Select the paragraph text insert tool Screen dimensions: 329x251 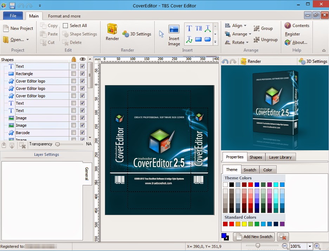(199, 28)
